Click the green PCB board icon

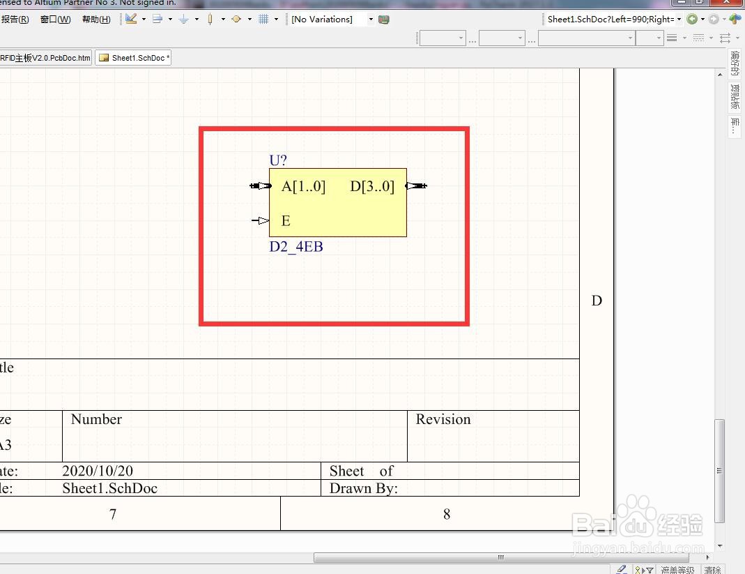click(x=384, y=20)
